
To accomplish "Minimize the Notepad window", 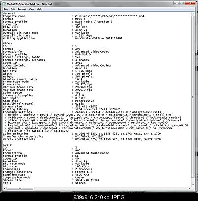I will click(177, 3).
